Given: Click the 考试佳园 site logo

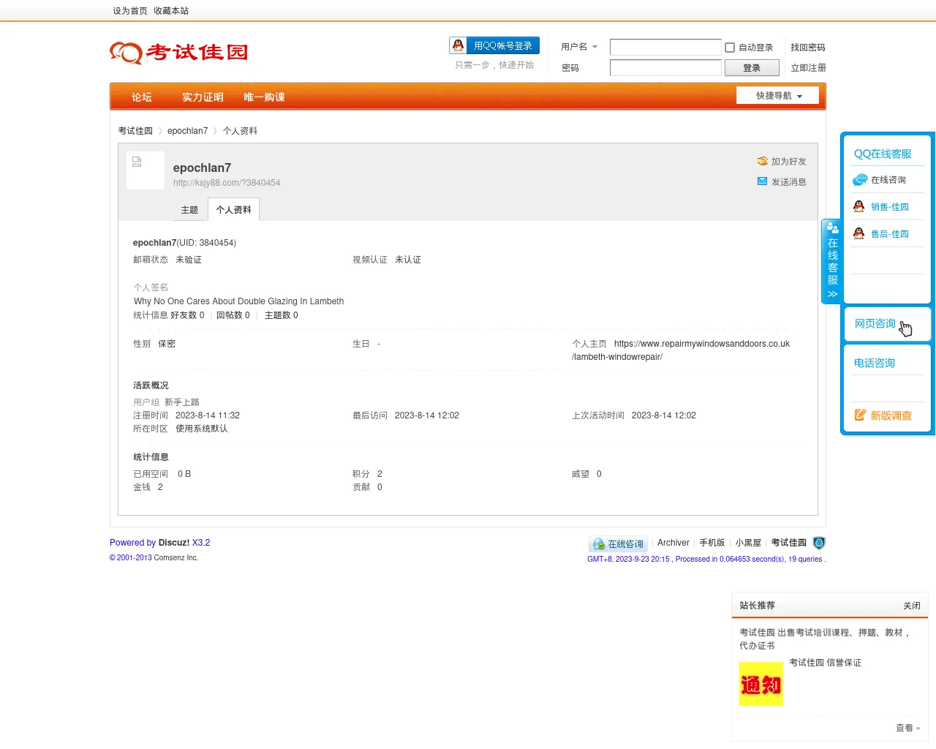Looking at the screenshot, I should click(x=179, y=53).
